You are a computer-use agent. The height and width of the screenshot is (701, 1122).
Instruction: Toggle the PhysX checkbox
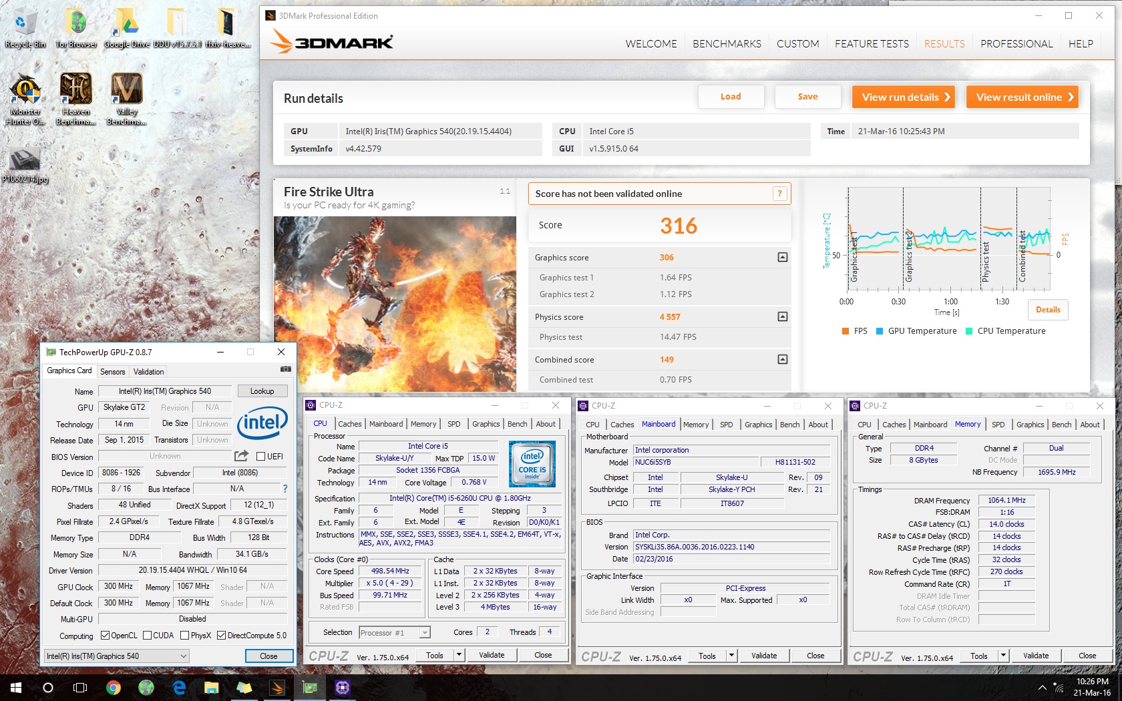(185, 636)
